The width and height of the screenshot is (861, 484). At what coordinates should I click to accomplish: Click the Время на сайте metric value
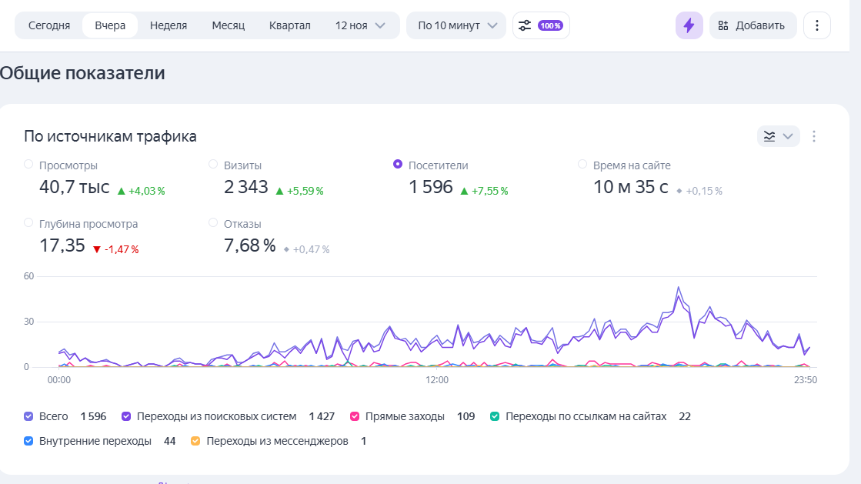pyautogui.click(x=630, y=187)
